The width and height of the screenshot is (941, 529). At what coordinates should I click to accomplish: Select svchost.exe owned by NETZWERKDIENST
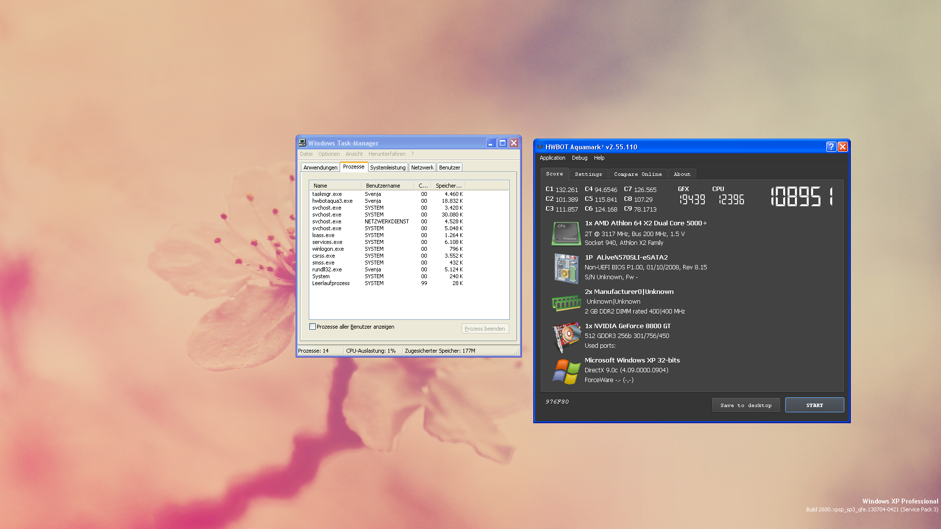pos(387,221)
